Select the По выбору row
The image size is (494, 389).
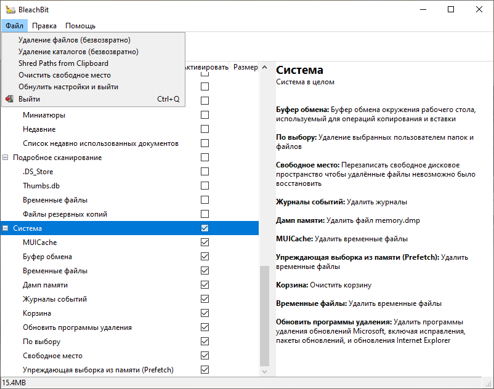click(129, 342)
